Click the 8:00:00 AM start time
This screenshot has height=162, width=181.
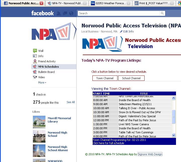point(100,100)
